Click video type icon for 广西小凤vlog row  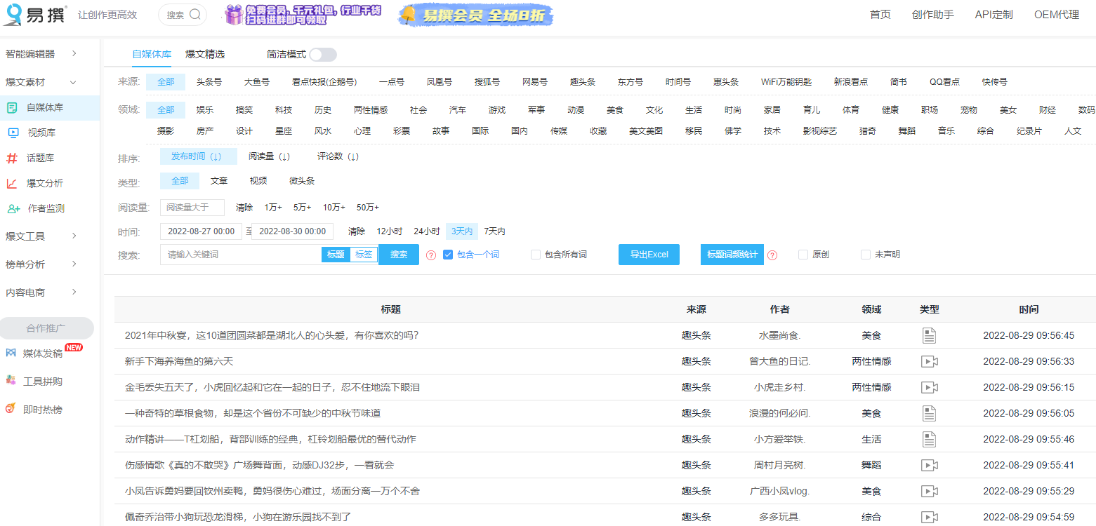930,491
